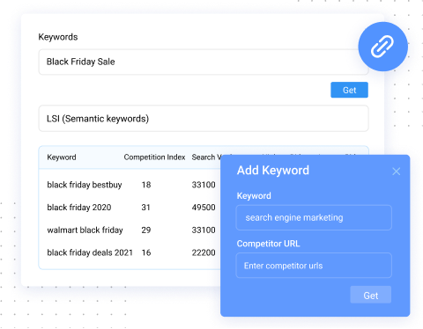Click the Enter competitor urls field
Screen dimensions: 423x329
(x=314, y=266)
